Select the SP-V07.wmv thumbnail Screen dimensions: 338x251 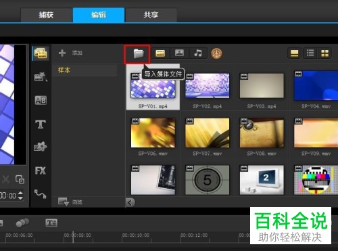point(208,133)
